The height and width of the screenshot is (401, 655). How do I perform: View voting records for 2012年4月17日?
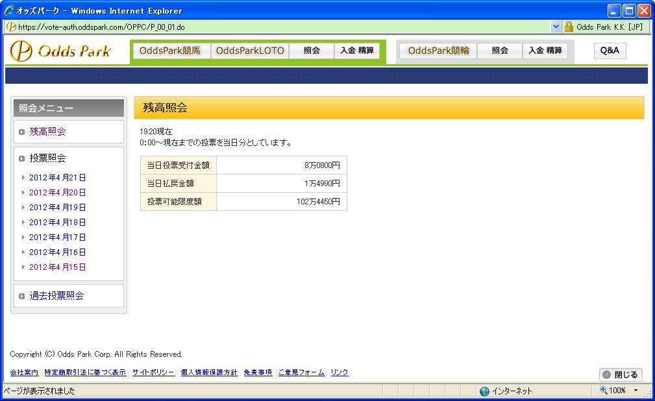click(58, 237)
